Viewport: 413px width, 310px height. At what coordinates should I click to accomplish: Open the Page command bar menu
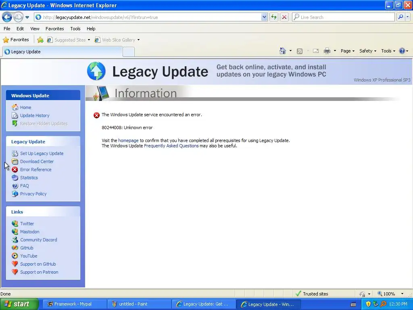pos(347,51)
